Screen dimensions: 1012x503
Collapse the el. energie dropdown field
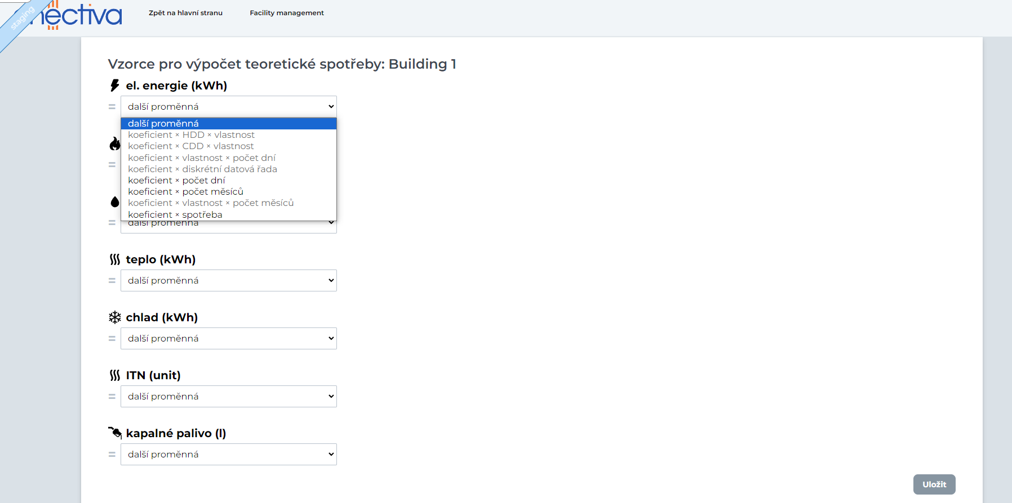[x=228, y=106]
